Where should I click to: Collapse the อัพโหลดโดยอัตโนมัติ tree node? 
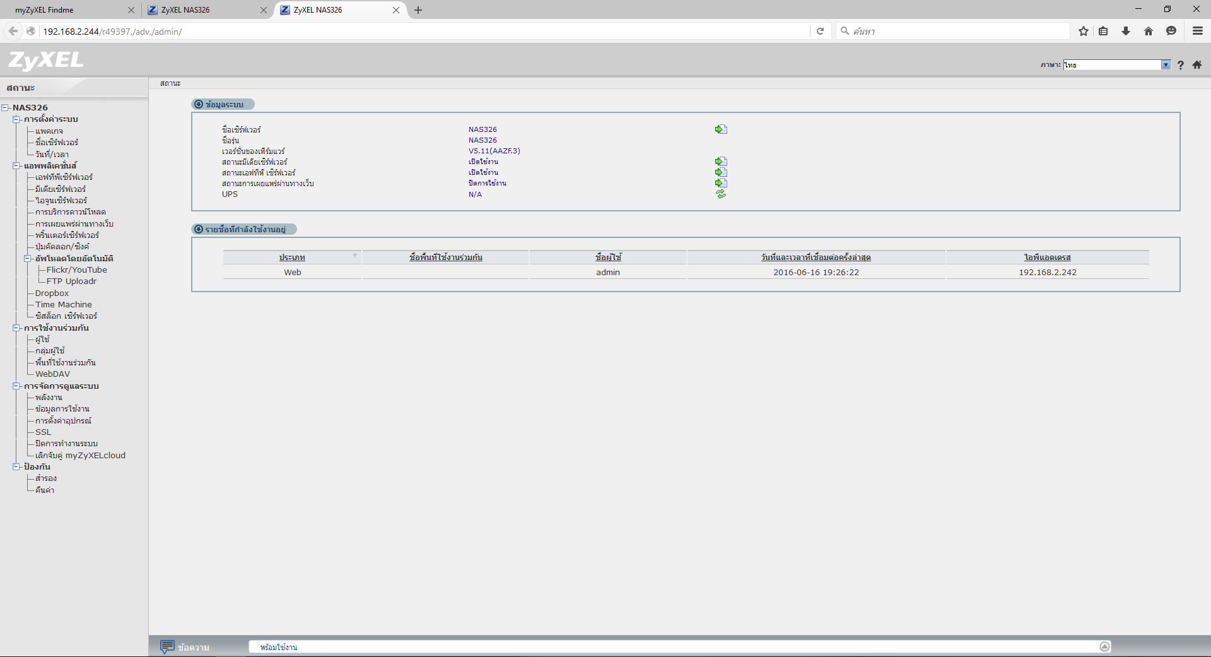[28, 259]
